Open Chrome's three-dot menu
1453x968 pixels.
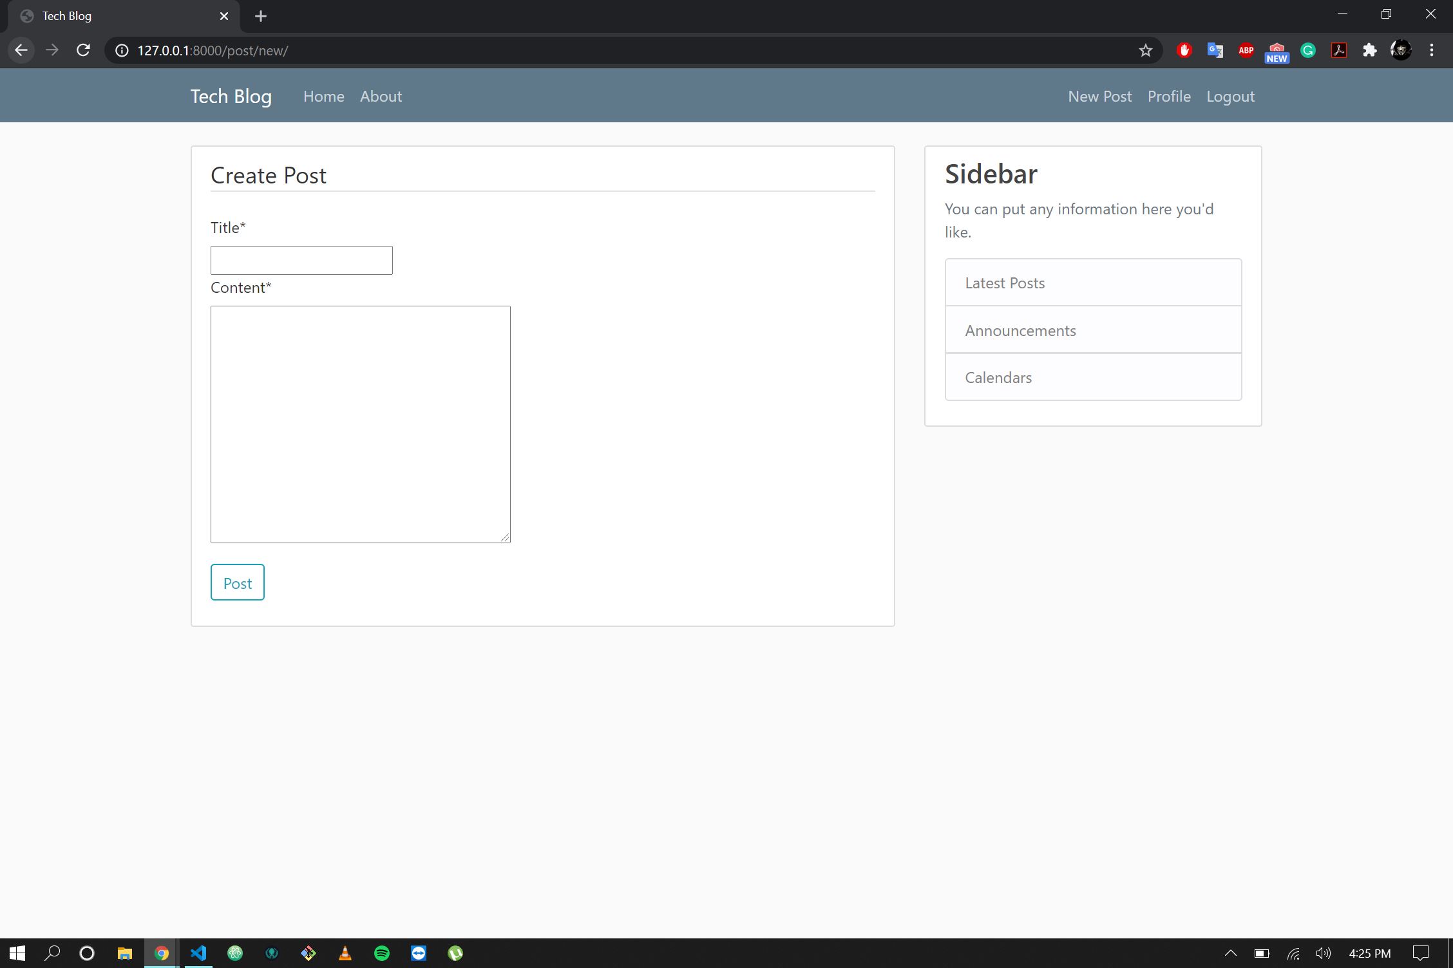(x=1431, y=50)
